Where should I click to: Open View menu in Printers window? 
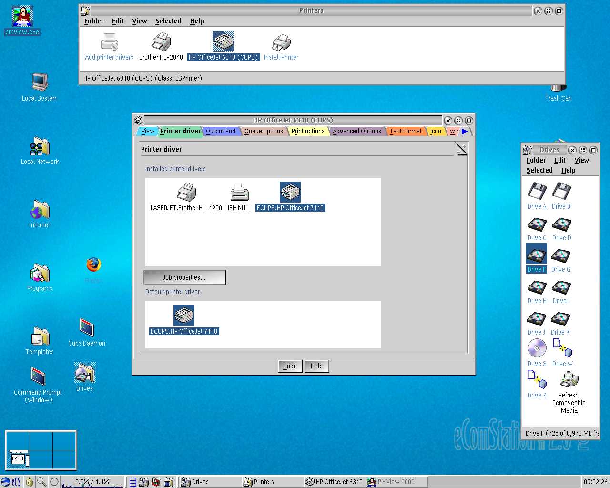[140, 21]
